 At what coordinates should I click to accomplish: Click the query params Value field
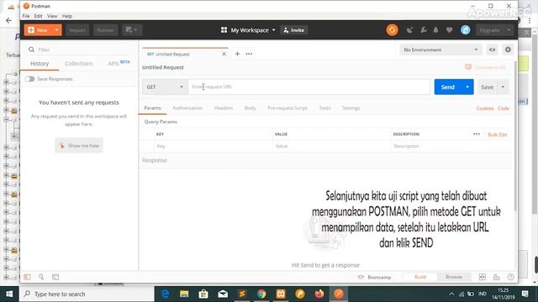tap(331, 146)
